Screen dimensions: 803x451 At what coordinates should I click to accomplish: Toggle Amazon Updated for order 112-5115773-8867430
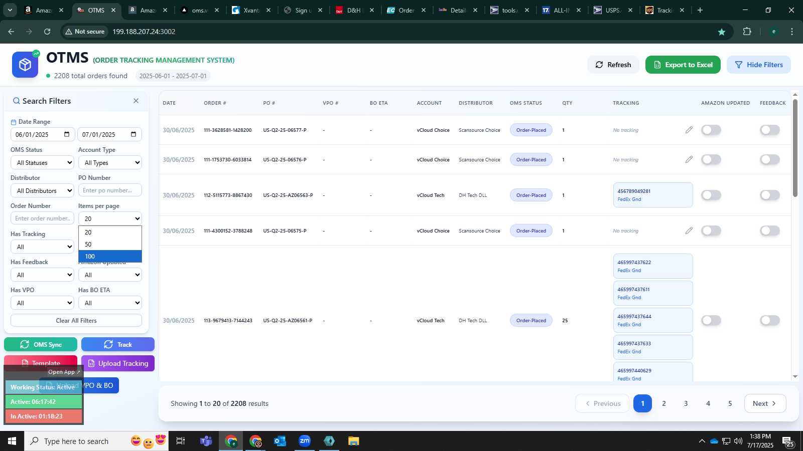(711, 195)
